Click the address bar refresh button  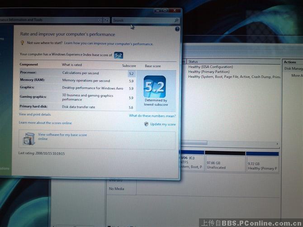coord(106,20)
